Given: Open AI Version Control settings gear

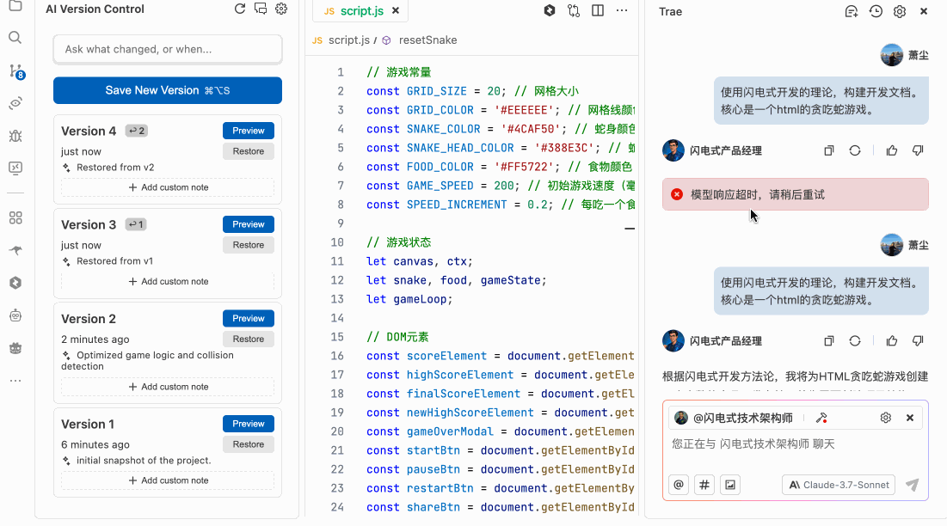Looking at the screenshot, I should pyautogui.click(x=281, y=9).
